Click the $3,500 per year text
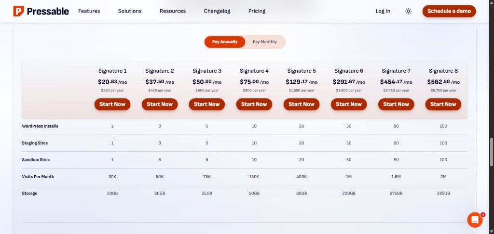 pyautogui.click(x=349, y=90)
